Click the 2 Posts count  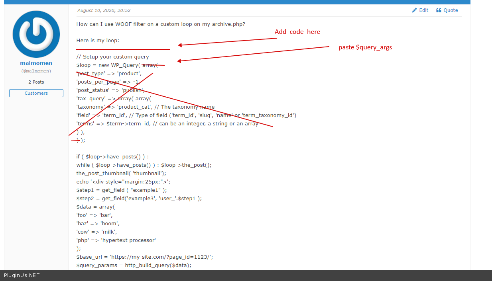point(36,82)
